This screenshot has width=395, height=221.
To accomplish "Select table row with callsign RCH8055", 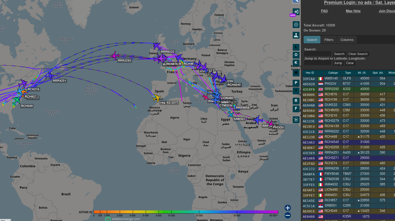I will pos(349,110).
